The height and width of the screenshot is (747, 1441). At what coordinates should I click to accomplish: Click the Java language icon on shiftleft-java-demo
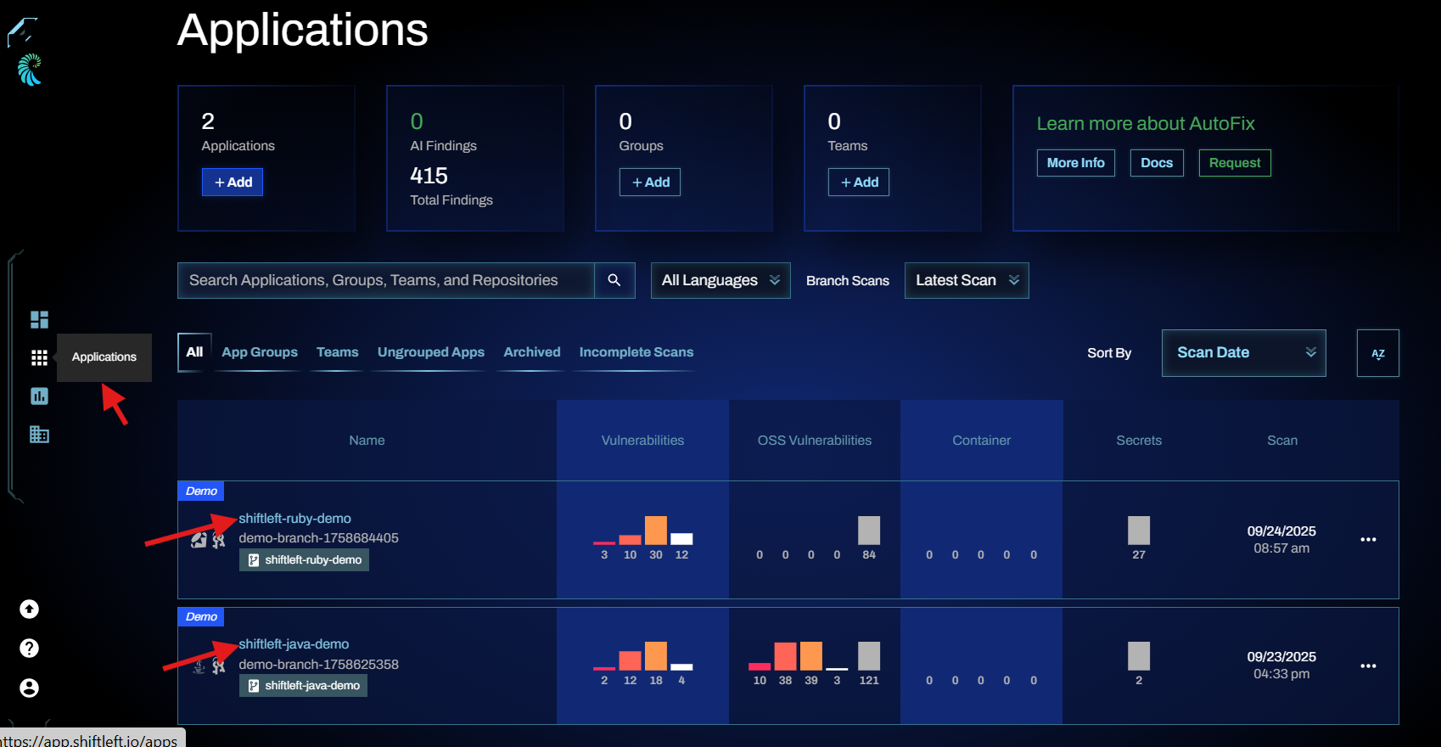click(199, 666)
